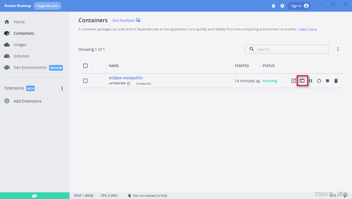The width and height of the screenshot is (352, 199).
Task: Switch to the Images section
Action: [20, 44]
